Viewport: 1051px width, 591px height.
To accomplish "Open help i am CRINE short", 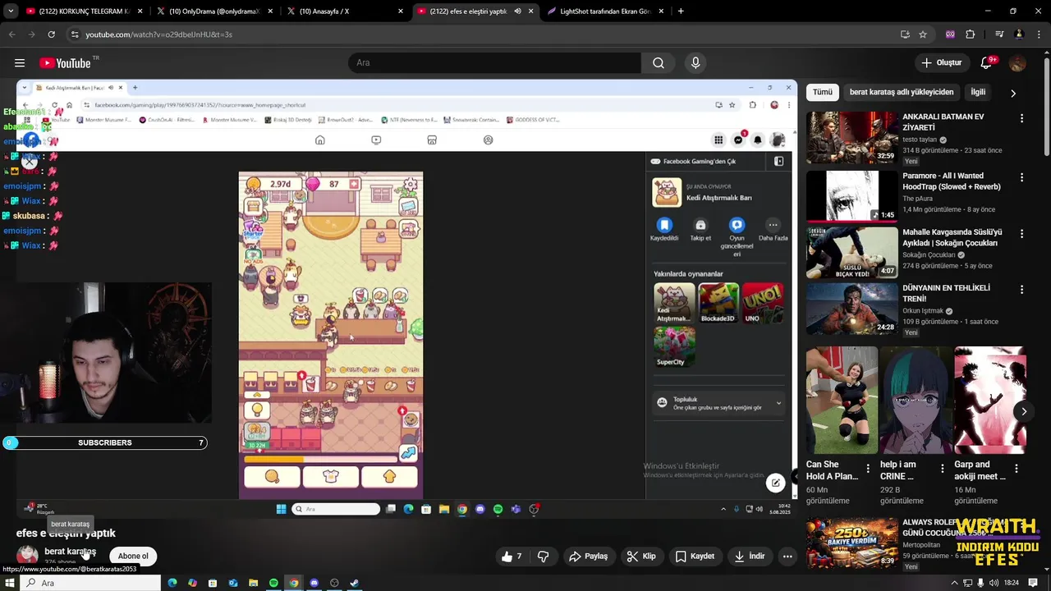I will [916, 400].
